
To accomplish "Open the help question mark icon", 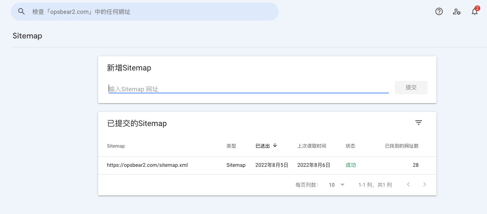I will 439,11.
